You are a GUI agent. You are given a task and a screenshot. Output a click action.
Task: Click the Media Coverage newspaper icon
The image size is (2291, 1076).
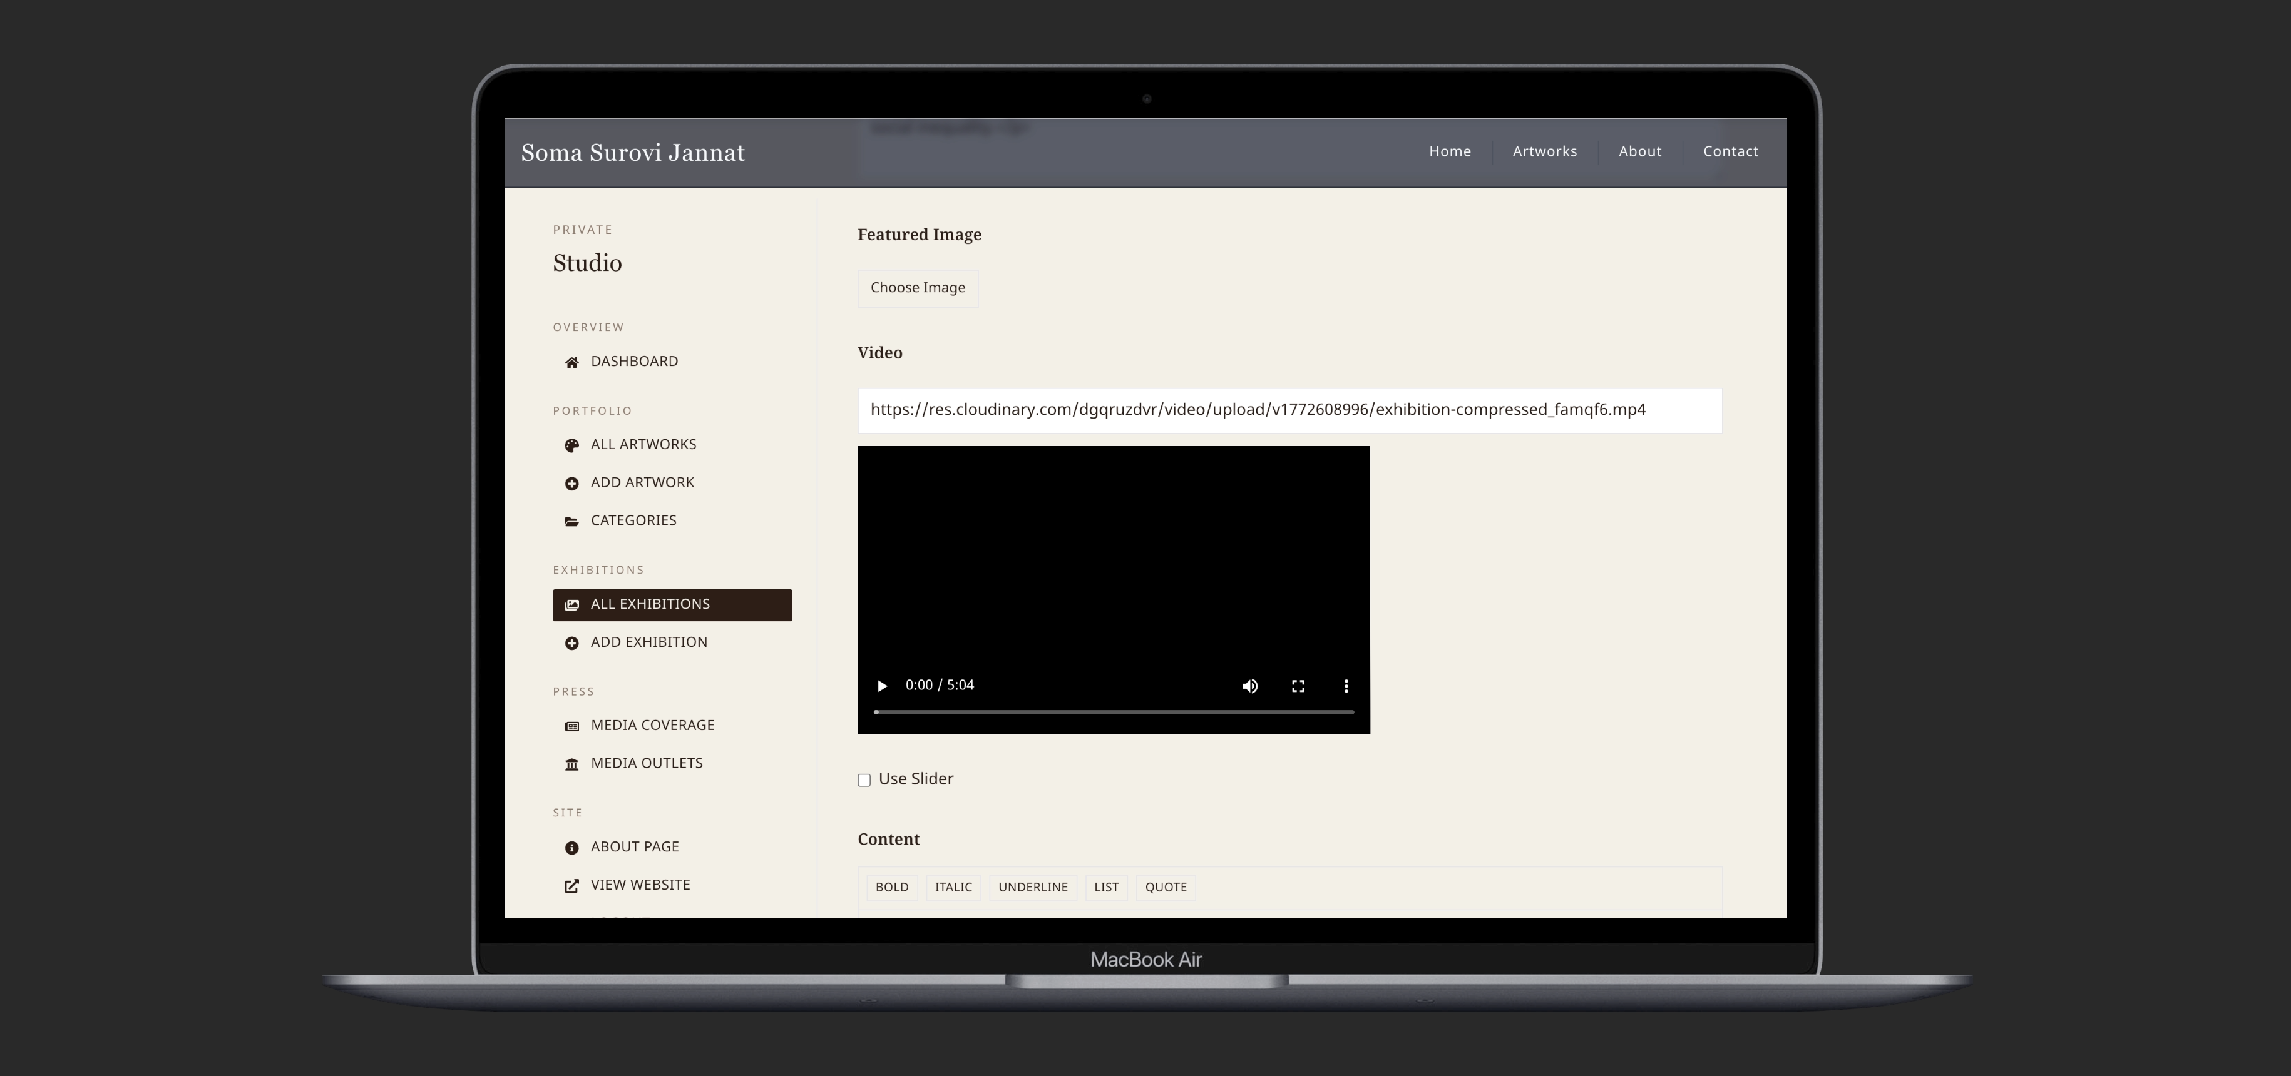[x=572, y=726]
